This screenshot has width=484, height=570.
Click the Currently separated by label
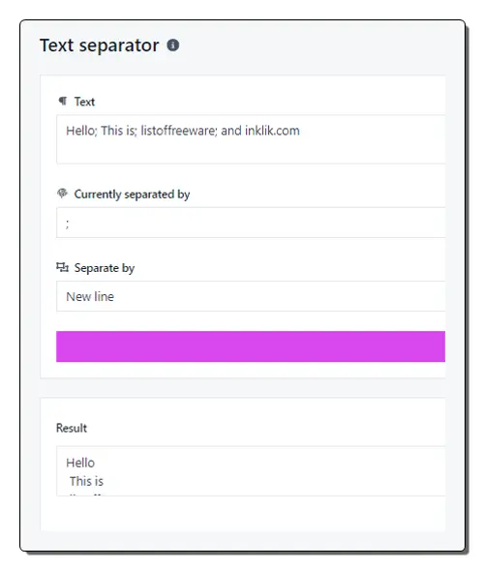click(132, 195)
